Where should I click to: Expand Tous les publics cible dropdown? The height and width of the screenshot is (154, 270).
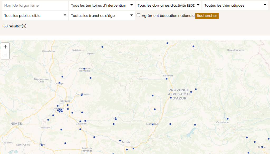point(35,16)
